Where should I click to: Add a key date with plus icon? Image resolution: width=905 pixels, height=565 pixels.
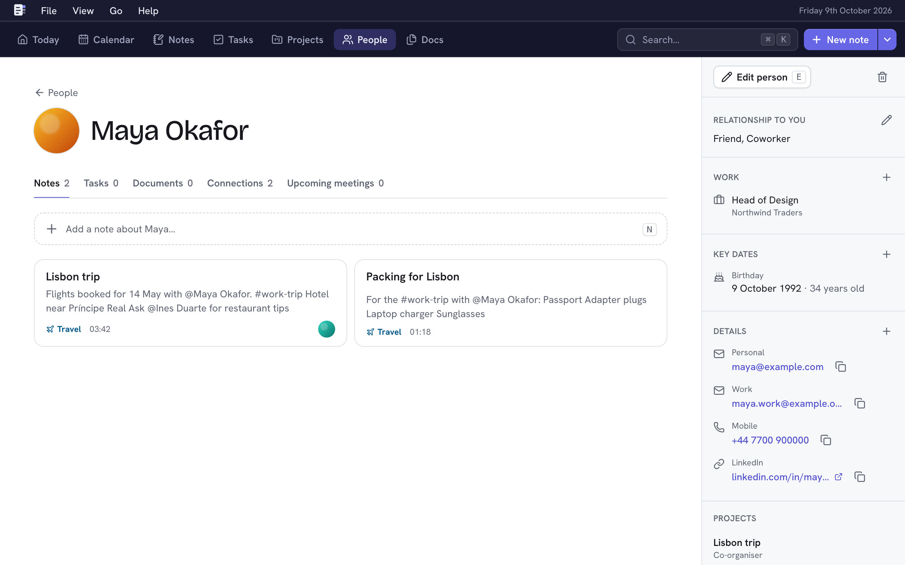[886, 254]
